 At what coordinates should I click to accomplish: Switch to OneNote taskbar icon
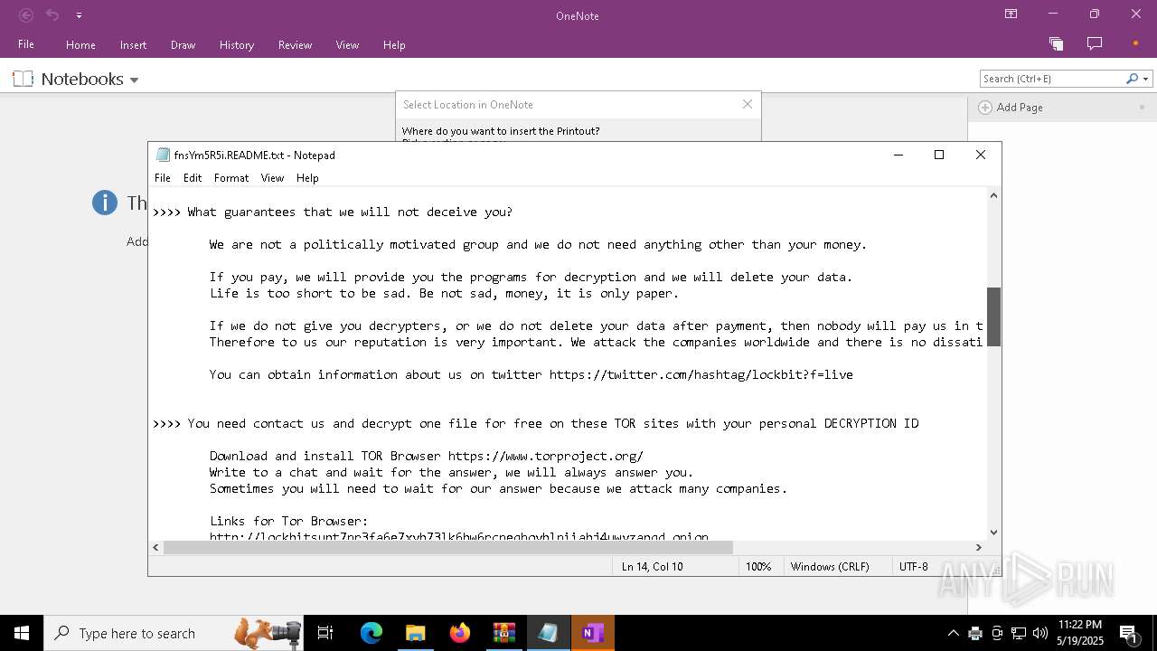click(x=592, y=633)
